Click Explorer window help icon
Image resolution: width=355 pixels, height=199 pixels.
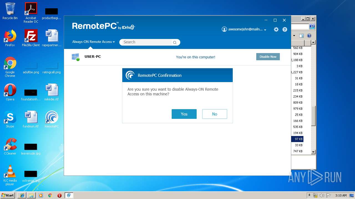(x=309, y=36)
